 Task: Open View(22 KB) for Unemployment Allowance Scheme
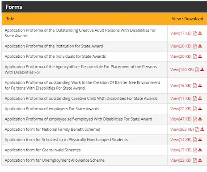(x=181, y=160)
